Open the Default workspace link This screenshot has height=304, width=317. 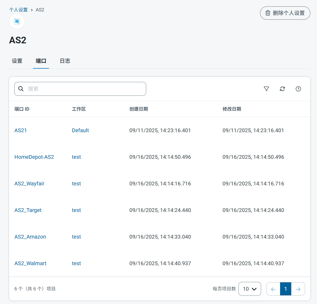pyautogui.click(x=80, y=131)
